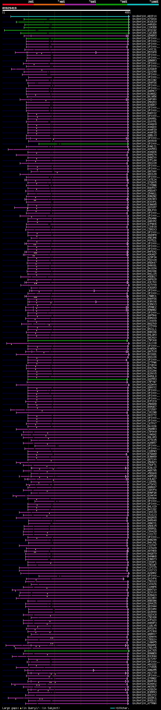Select the UniRef100_C5MCK3 label
This screenshot has height=710, width=161.
pos(144,230)
